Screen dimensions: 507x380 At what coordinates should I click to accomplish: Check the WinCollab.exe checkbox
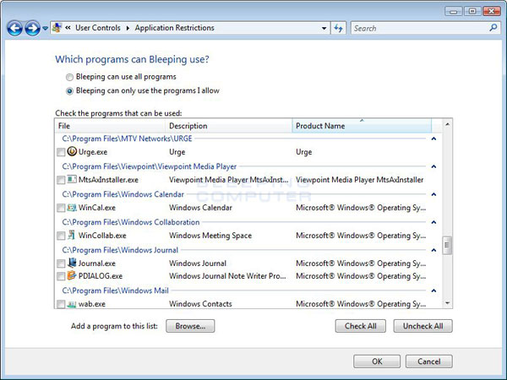[x=61, y=236]
